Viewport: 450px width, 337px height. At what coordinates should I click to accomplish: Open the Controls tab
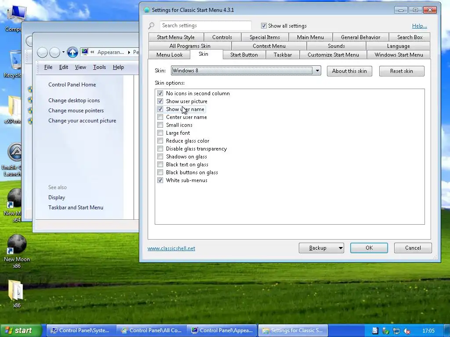[222, 37]
